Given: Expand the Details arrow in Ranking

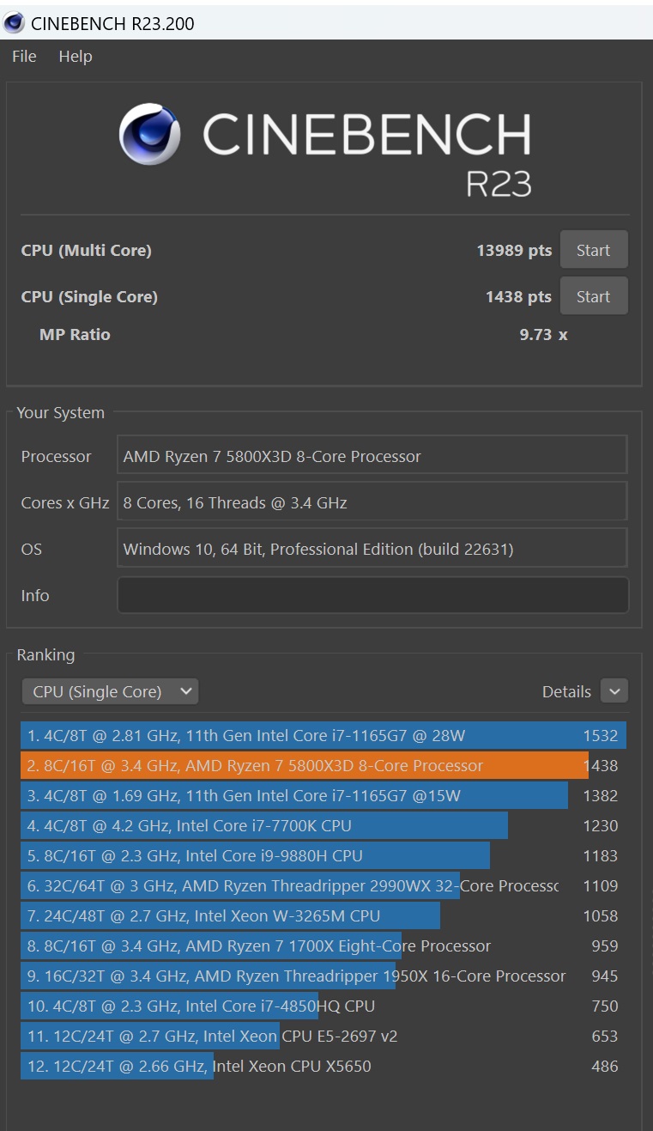Looking at the screenshot, I should (x=614, y=691).
